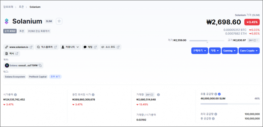Expand the 커뮤니티 dropdown
This screenshot has width=263, height=127.
[x=70, y=47]
